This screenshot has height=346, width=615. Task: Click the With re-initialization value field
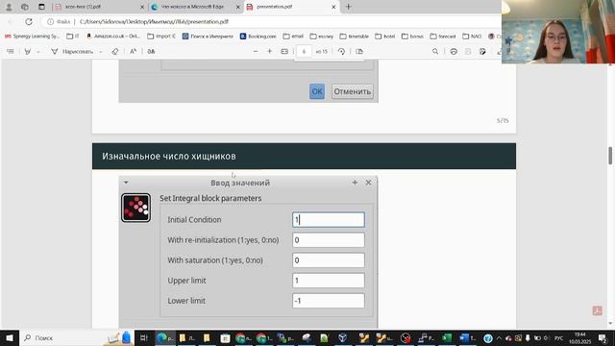click(x=329, y=240)
